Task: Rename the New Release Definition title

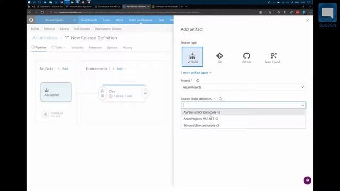Action: [x=94, y=38]
